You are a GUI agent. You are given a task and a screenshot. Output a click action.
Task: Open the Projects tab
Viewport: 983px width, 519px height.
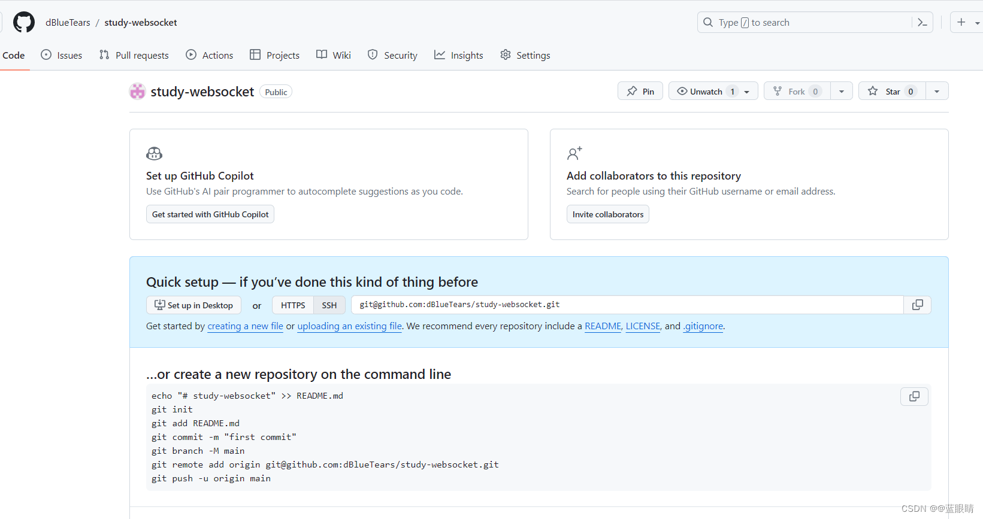click(275, 55)
